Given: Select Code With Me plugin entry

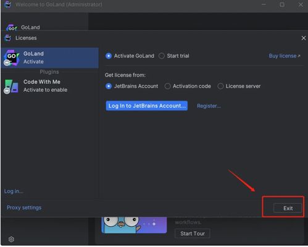Looking at the screenshot, I should click(50, 86).
